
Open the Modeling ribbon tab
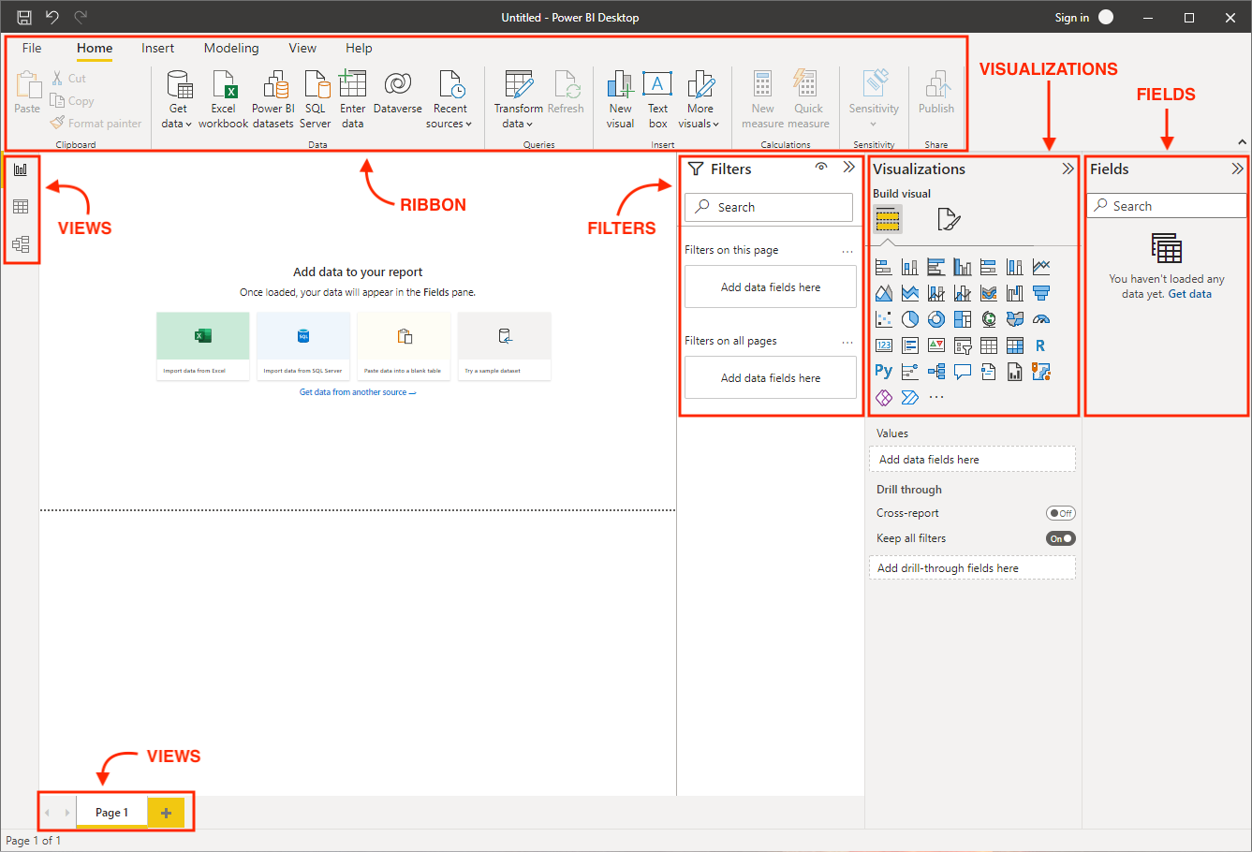click(231, 48)
